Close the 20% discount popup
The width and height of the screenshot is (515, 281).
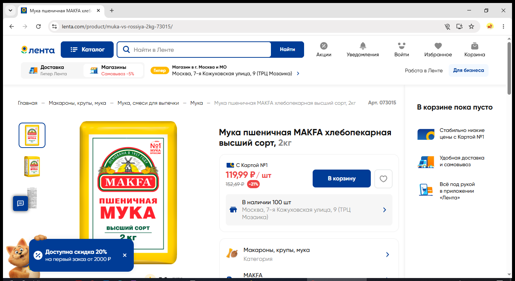click(x=124, y=255)
